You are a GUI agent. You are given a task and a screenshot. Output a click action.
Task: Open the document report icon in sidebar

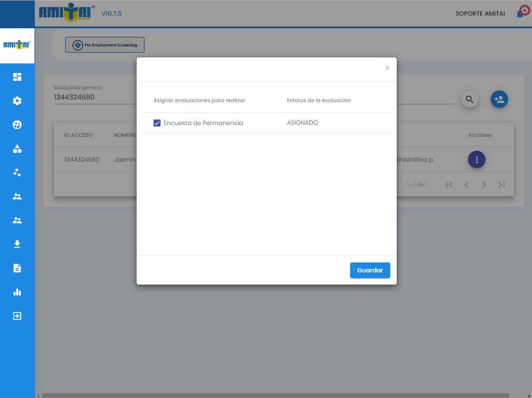[x=17, y=268]
